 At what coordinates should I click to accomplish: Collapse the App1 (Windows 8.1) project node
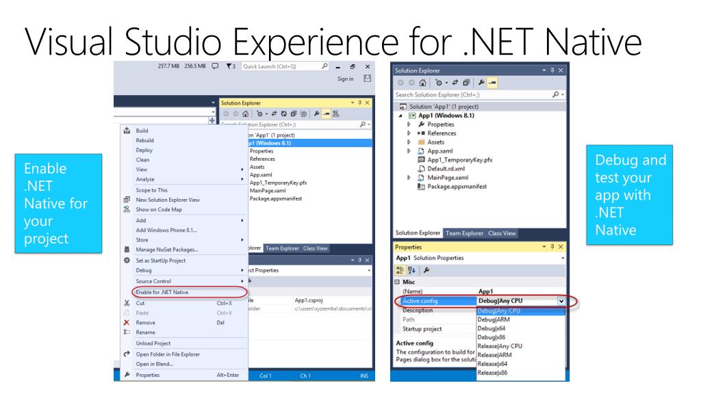click(x=400, y=116)
